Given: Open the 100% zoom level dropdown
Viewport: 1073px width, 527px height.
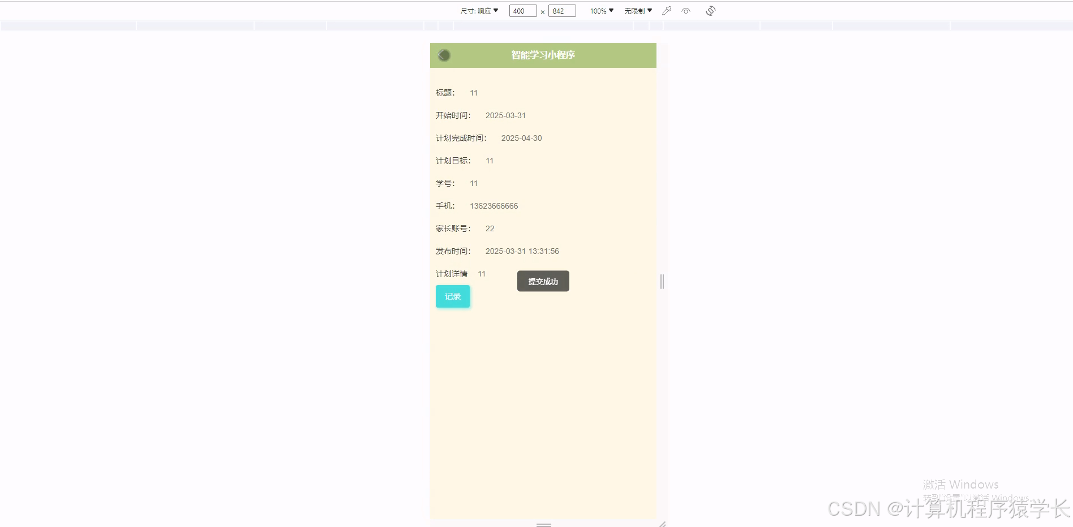Looking at the screenshot, I should [x=599, y=10].
